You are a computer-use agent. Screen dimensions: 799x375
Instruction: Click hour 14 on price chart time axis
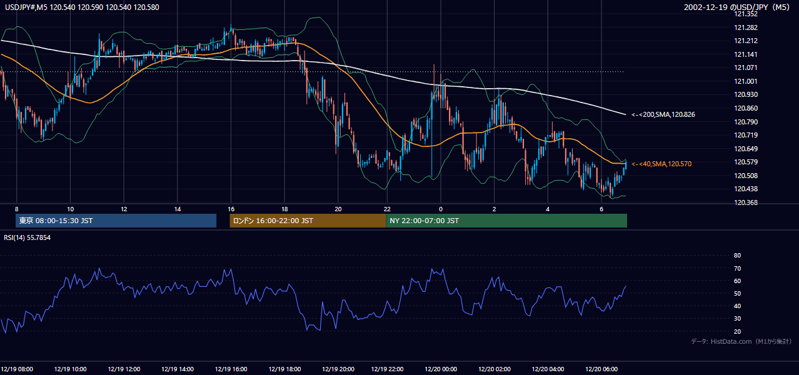point(178,209)
